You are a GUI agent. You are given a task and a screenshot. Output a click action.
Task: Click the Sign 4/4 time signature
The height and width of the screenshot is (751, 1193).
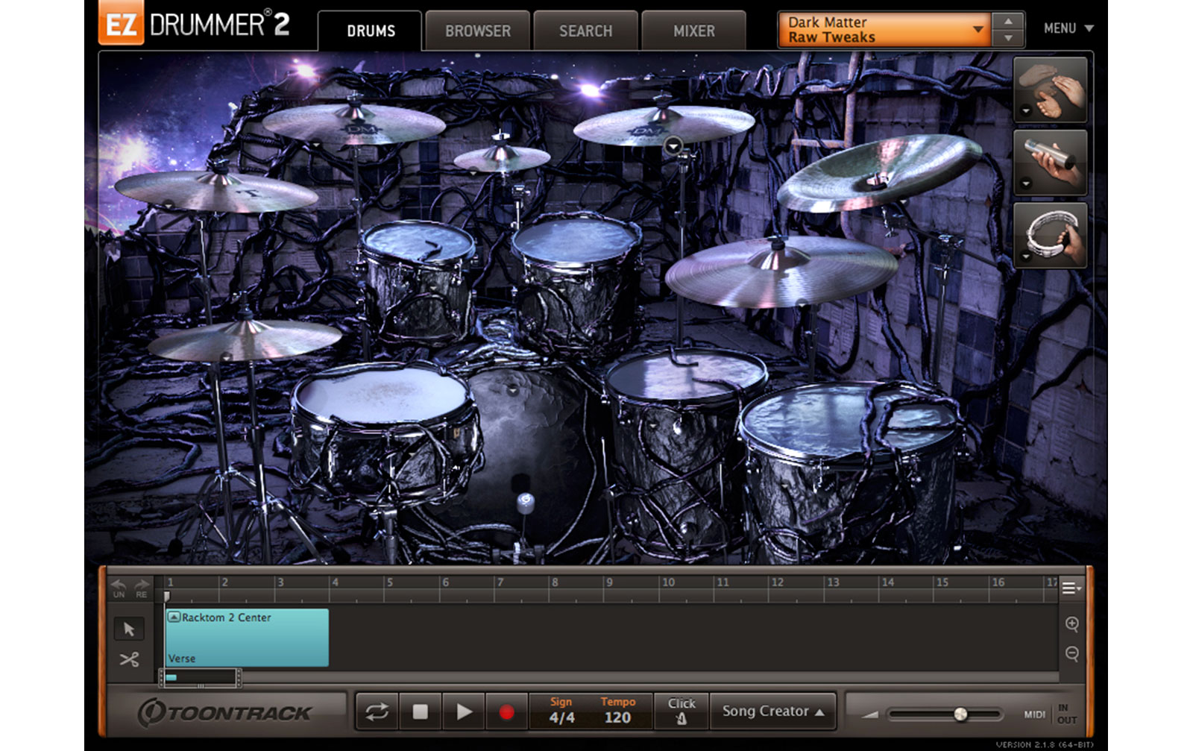point(561,711)
